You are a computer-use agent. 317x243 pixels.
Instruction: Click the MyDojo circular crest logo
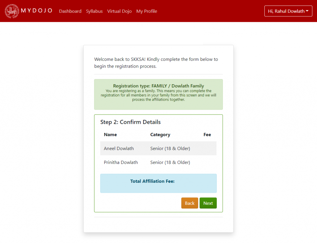(12, 11)
